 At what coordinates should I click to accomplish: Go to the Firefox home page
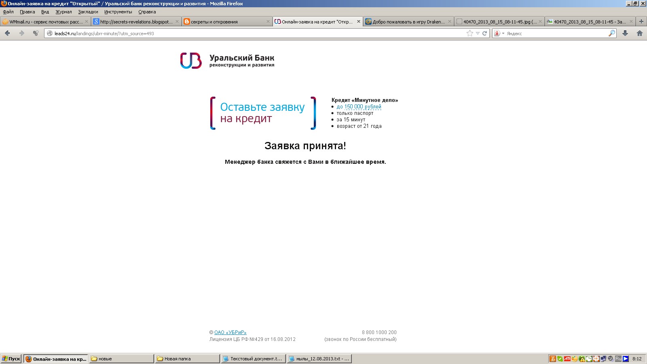639,33
